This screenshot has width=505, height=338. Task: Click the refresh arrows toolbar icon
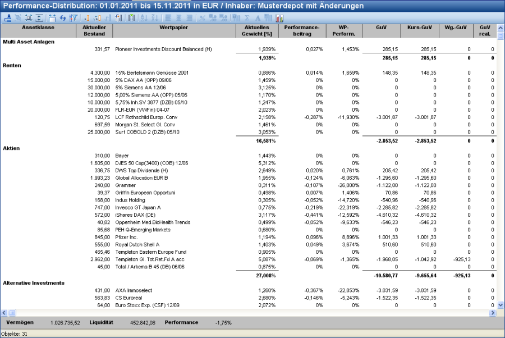(63, 17)
